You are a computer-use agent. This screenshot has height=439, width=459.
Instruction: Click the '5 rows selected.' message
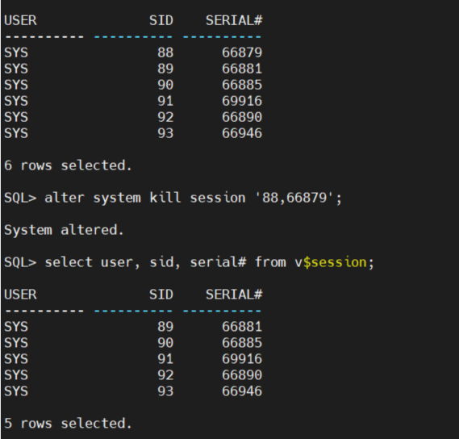68,423
